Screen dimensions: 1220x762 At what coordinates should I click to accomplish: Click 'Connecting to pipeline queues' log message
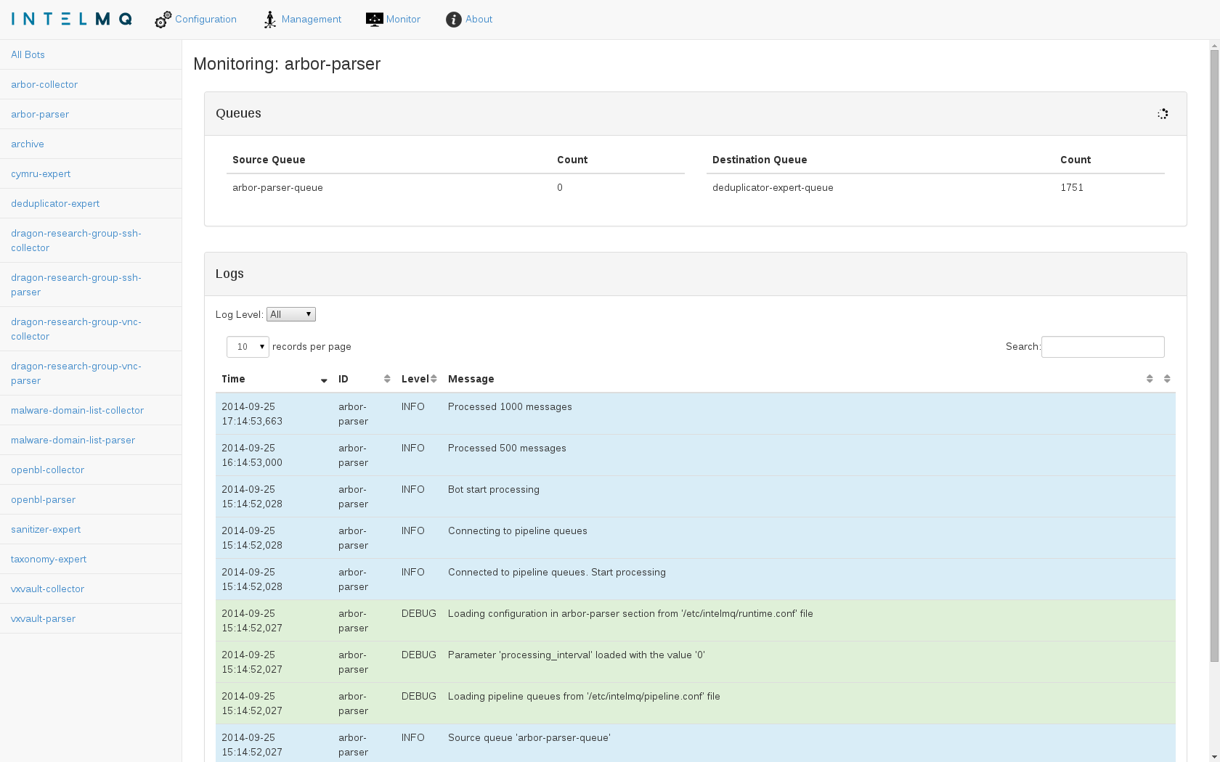pyautogui.click(x=518, y=530)
